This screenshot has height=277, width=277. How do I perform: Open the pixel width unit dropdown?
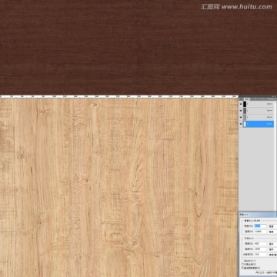(x=272, y=226)
